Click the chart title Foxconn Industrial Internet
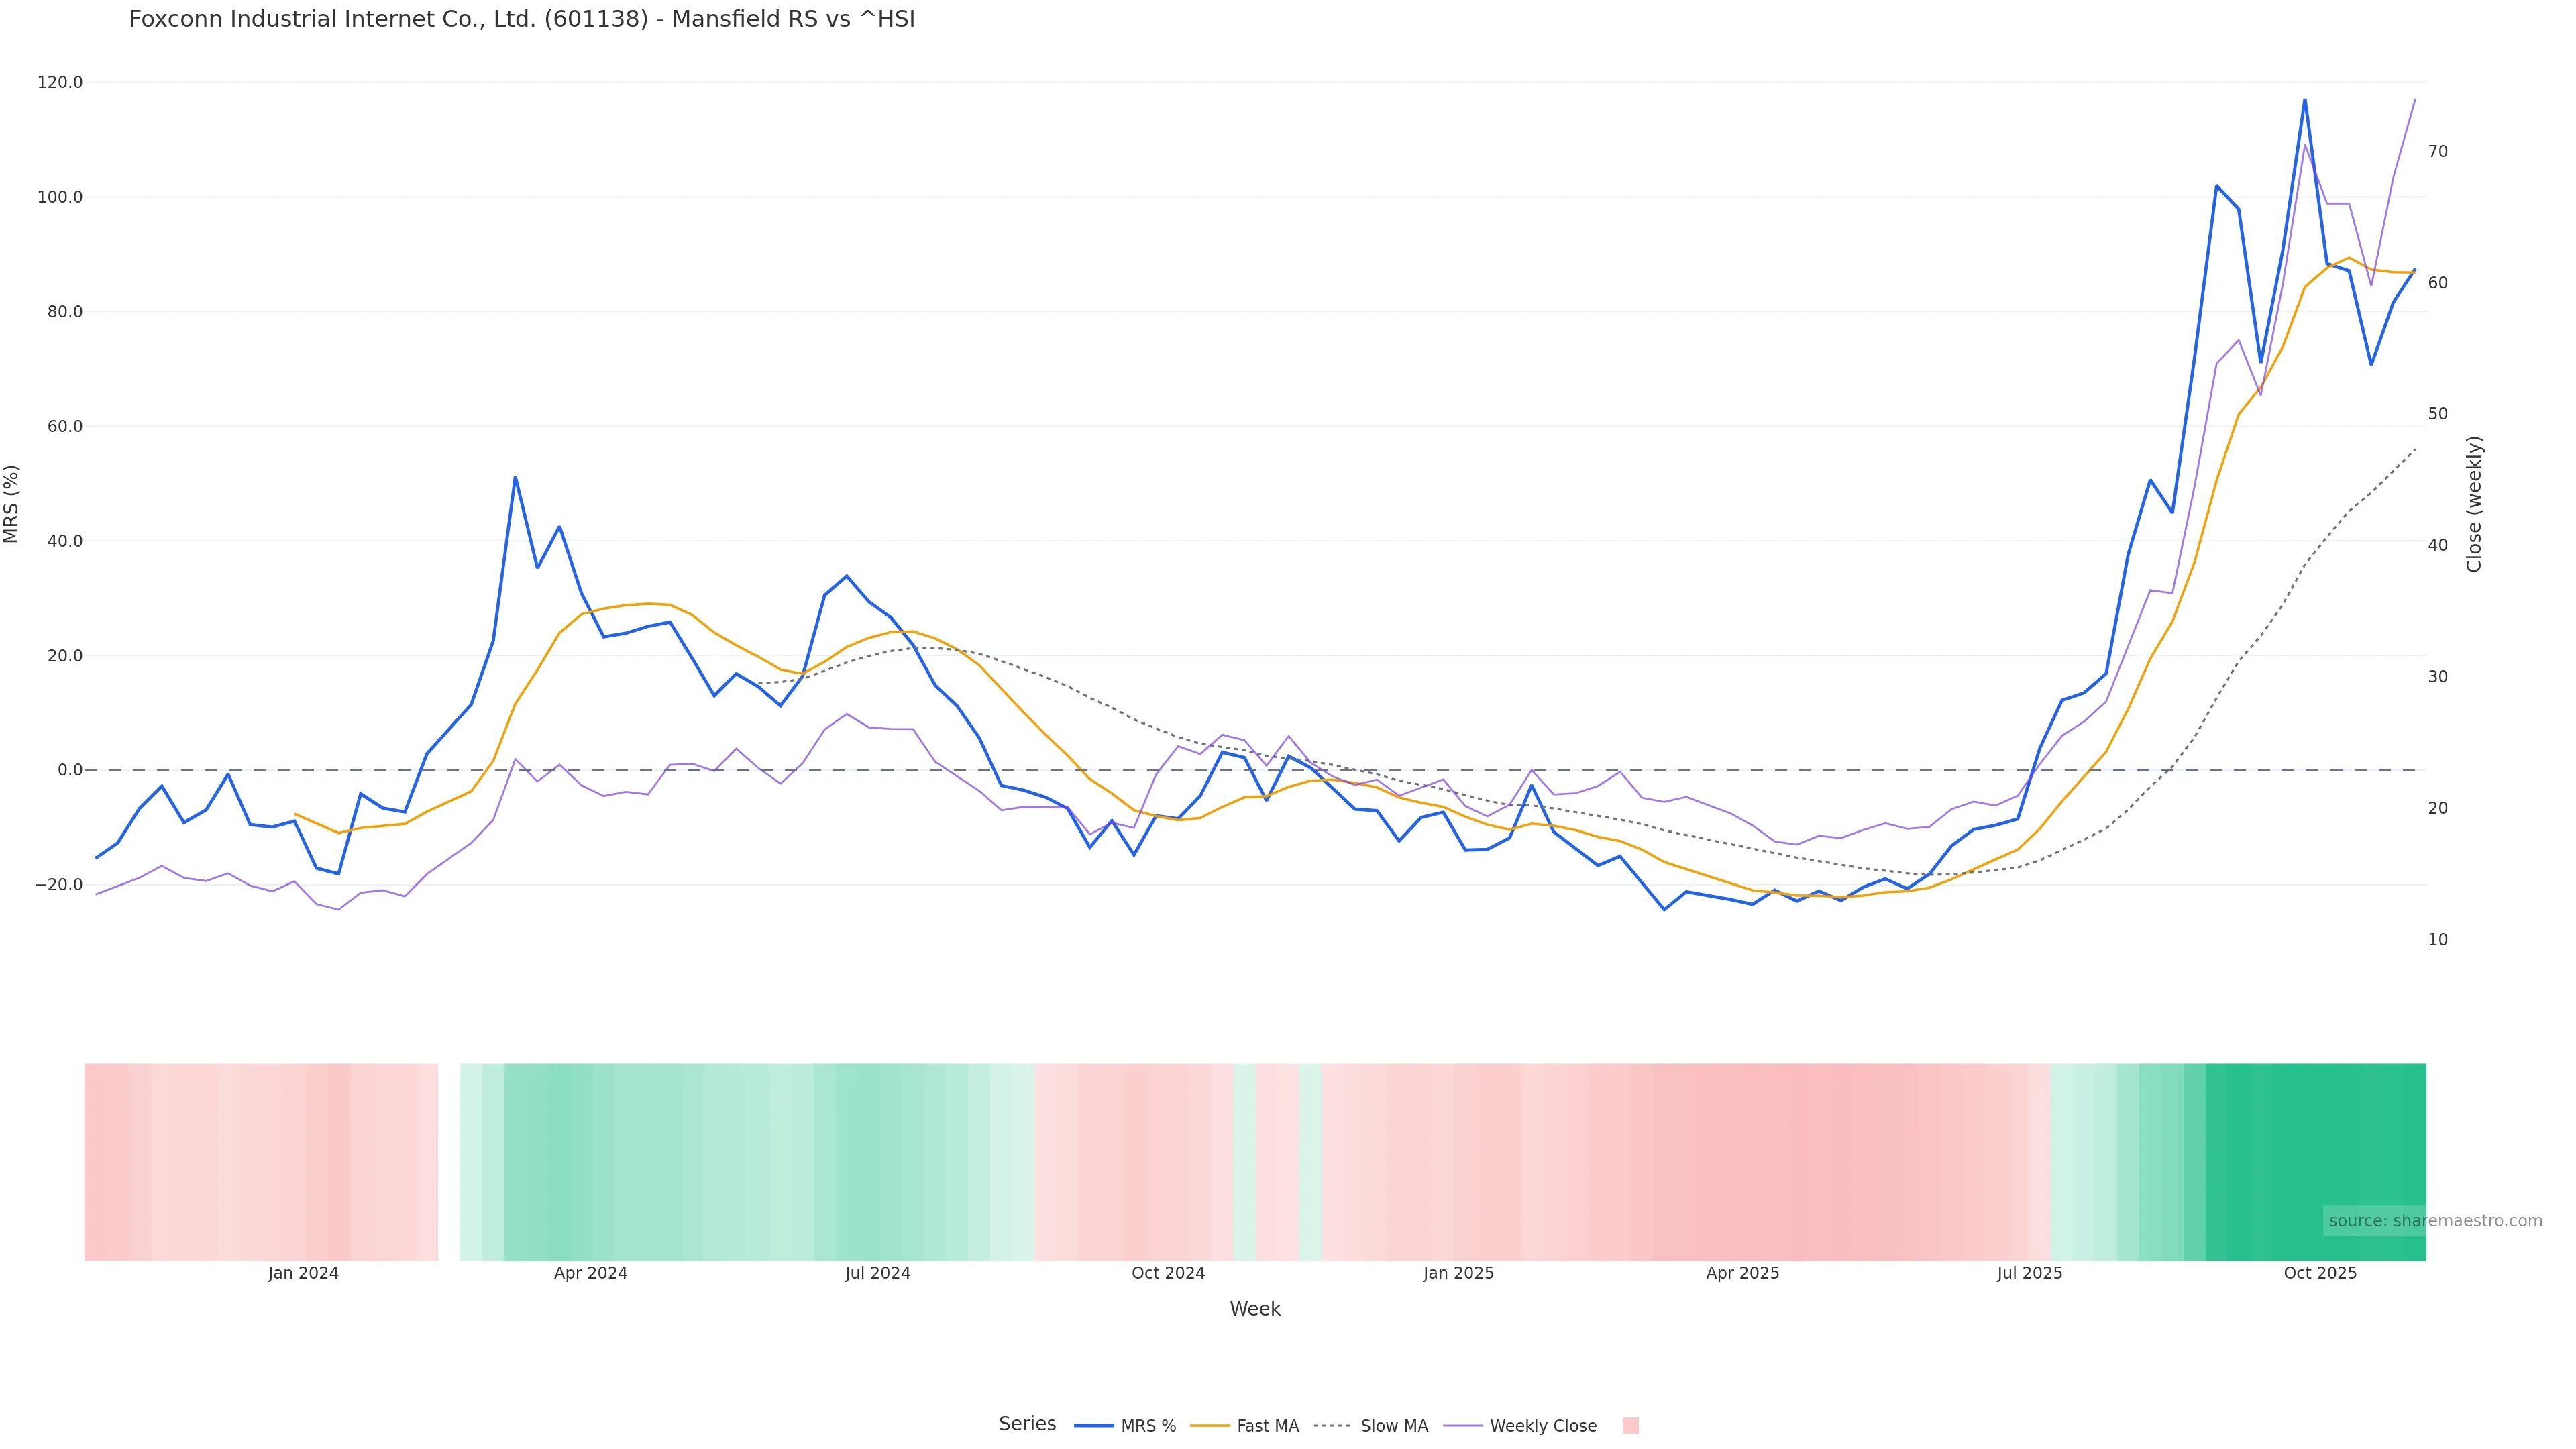This screenshot has height=1449, width=2576. click(521, 20)
